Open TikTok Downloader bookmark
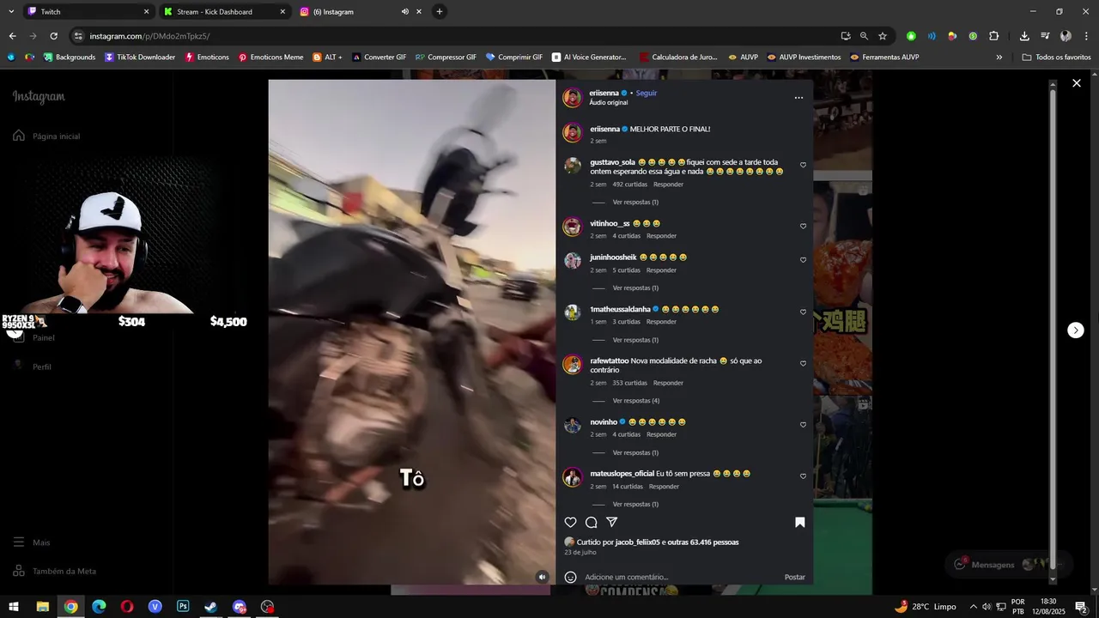1099x618 pixels. pos(140,58)
